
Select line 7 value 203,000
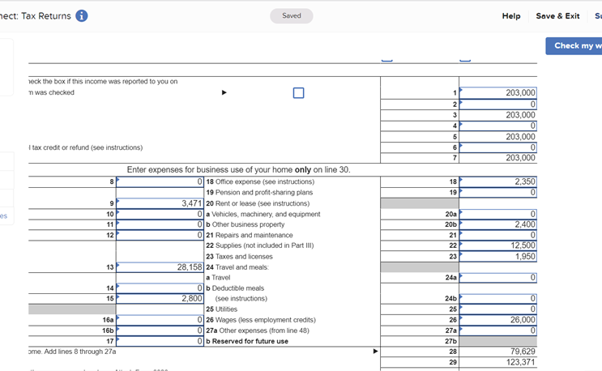tap(520, 158)
